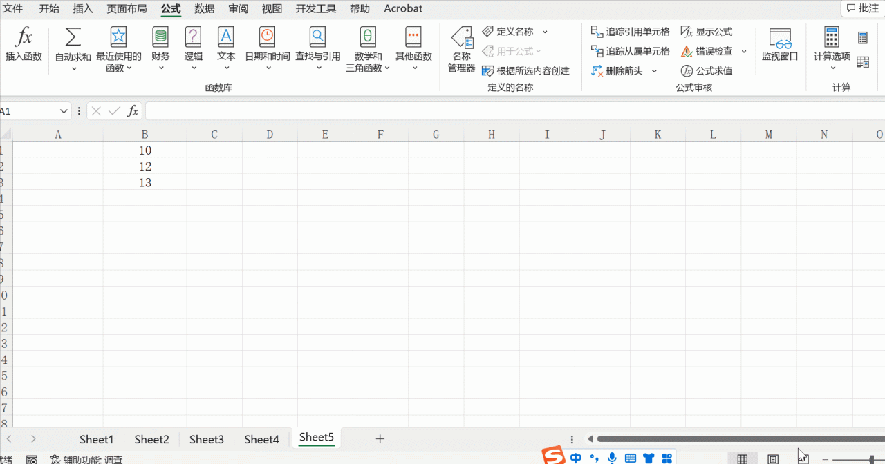Click Evaluate Formula (公式求值)

707,71
